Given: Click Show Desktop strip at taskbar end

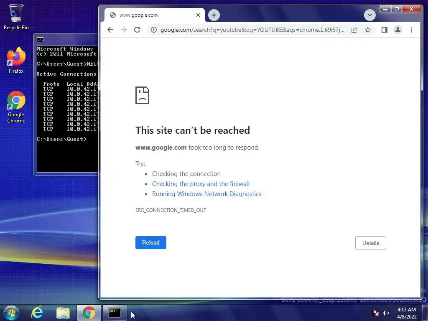Looking at the screenshot, I should pyautogui.click(x=425, y=313).
